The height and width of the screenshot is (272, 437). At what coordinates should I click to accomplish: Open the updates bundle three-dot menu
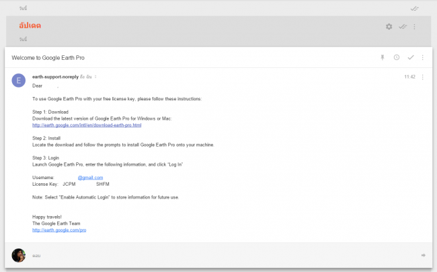click(414, 26)
